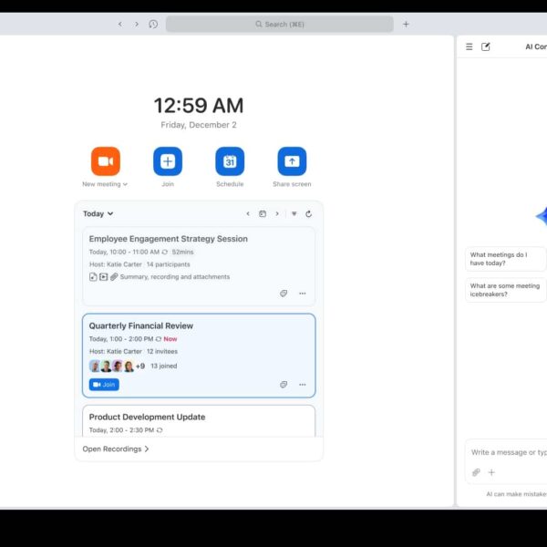This screenshot has width=547, height=547.
Task: Open Employee Engagement Strategy Session meeting title
Action: tap(168, 239)
